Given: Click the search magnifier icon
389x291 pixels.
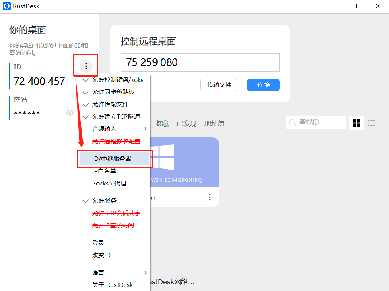Looking at the screenshot, I should pos(292,123).
